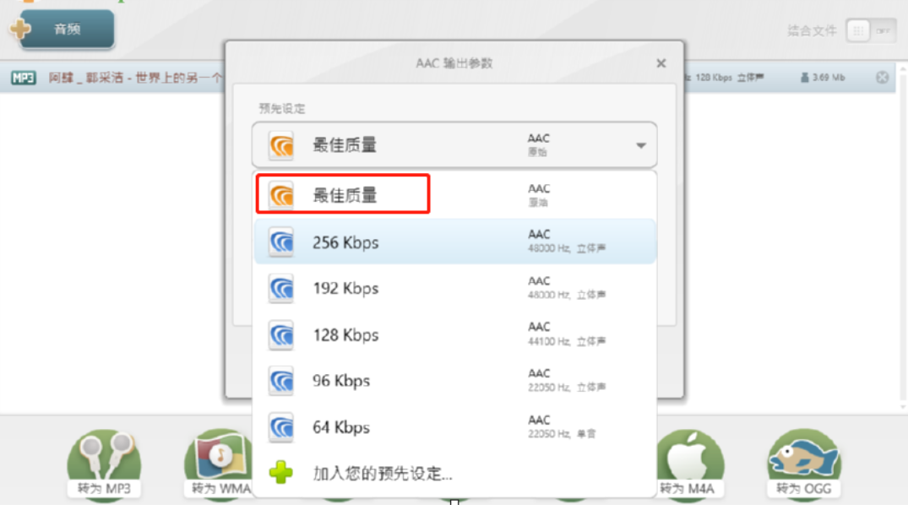Click the add audio button
The height and width of the screenshot is (510, 908).
[x=68, y=29]
